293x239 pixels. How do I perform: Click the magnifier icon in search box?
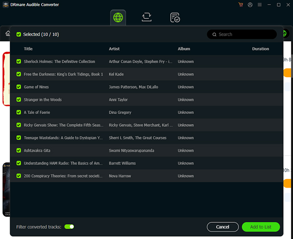coord(214,34)
